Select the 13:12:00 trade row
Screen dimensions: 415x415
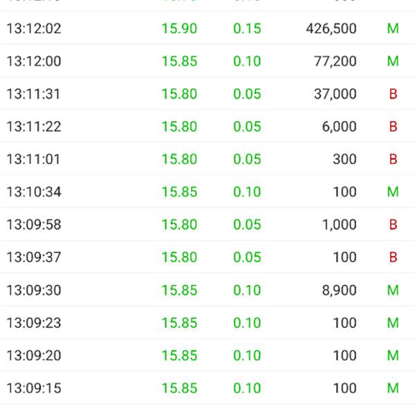point(207,61)
